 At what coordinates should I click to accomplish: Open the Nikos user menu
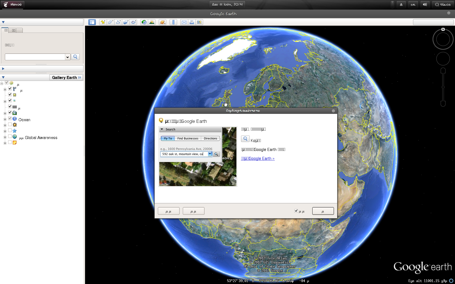[443, 5]
